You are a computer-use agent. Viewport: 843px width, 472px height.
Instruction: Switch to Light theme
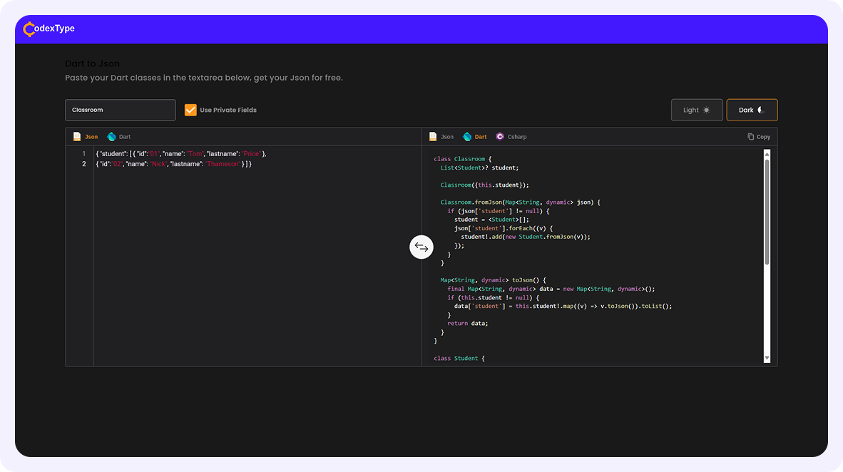697,111
